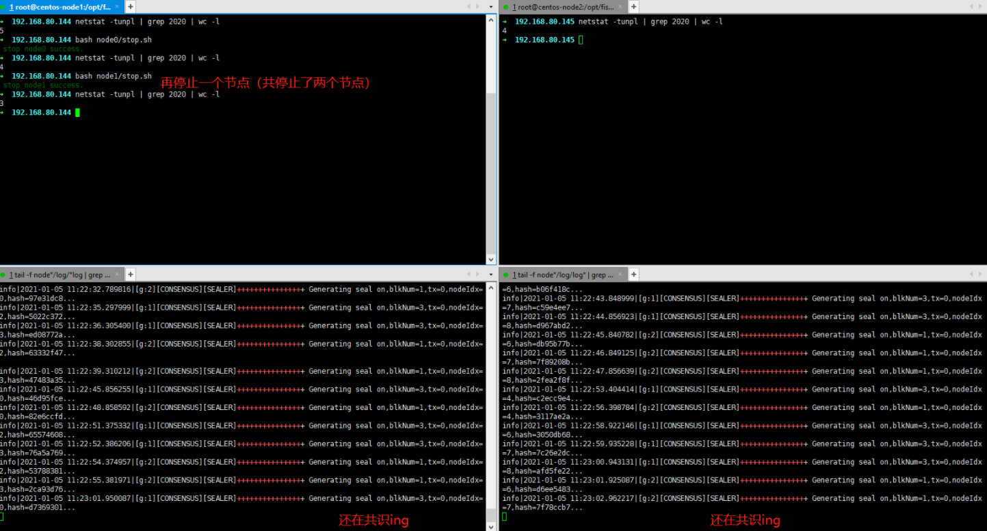This screenshot has height=531, width=987.
Task: Add a new tab in bottom-left log pane
Action: coord(131,274)
